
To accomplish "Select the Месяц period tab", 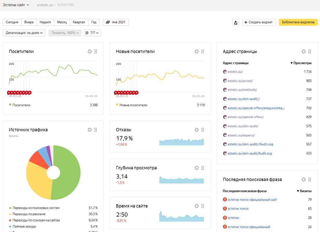I will (62, 22).
